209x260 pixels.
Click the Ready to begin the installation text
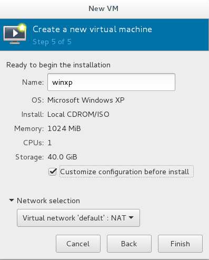click(58, 65)
